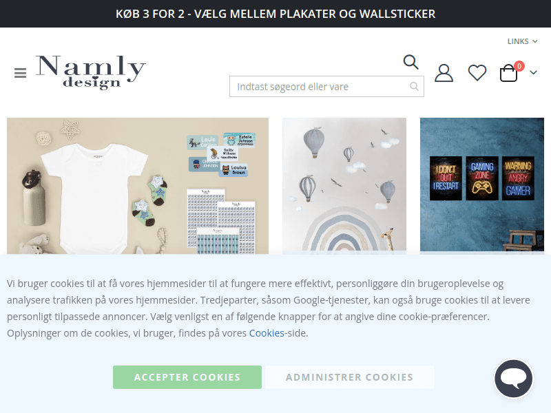Open the Cookies page link

[267, 333]
